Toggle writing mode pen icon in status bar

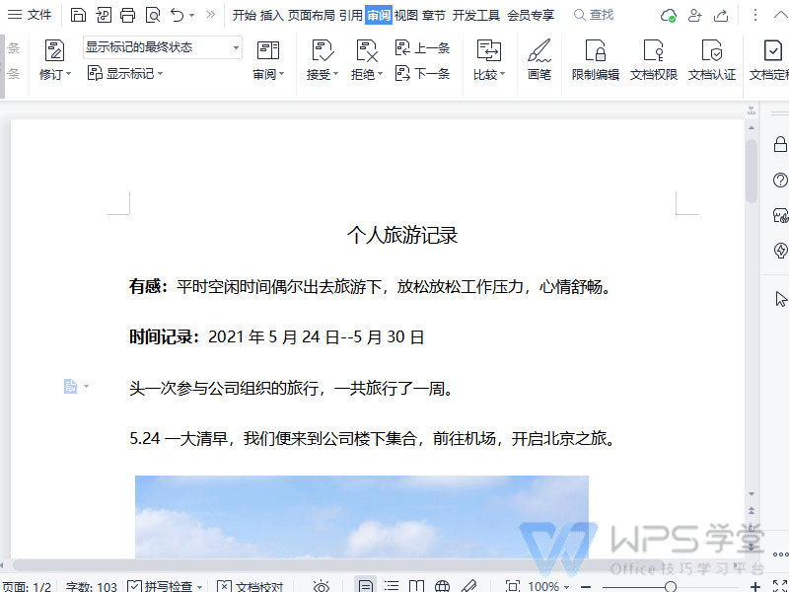(x=468, y=586)
